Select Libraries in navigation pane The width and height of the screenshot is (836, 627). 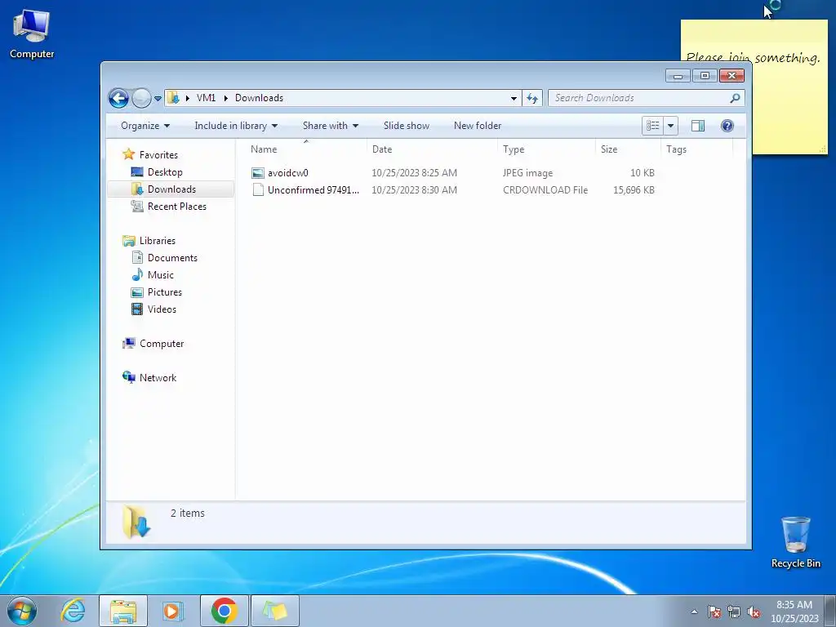coord(158,241)
